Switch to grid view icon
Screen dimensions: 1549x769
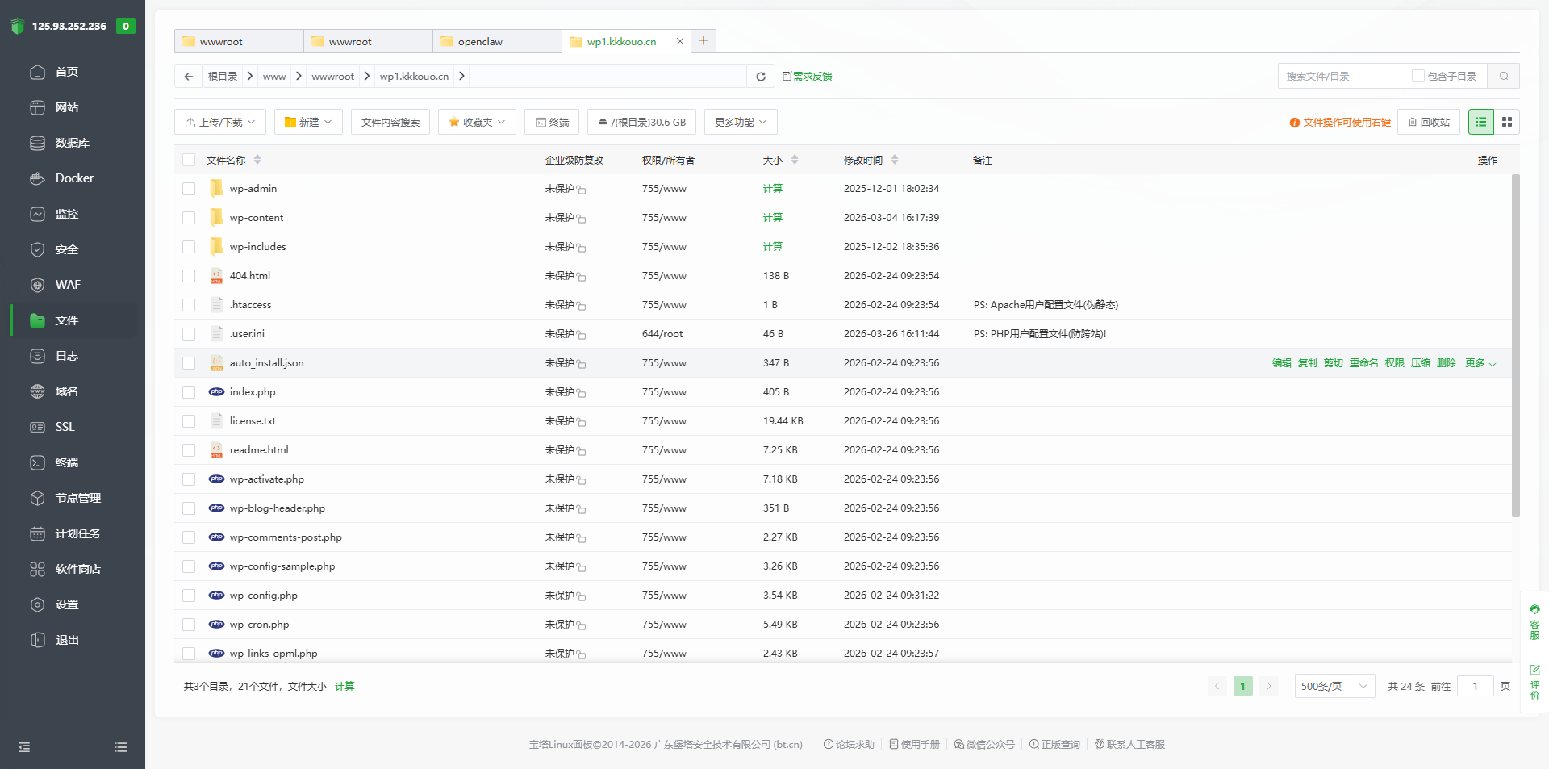(x=1506, y=122)
